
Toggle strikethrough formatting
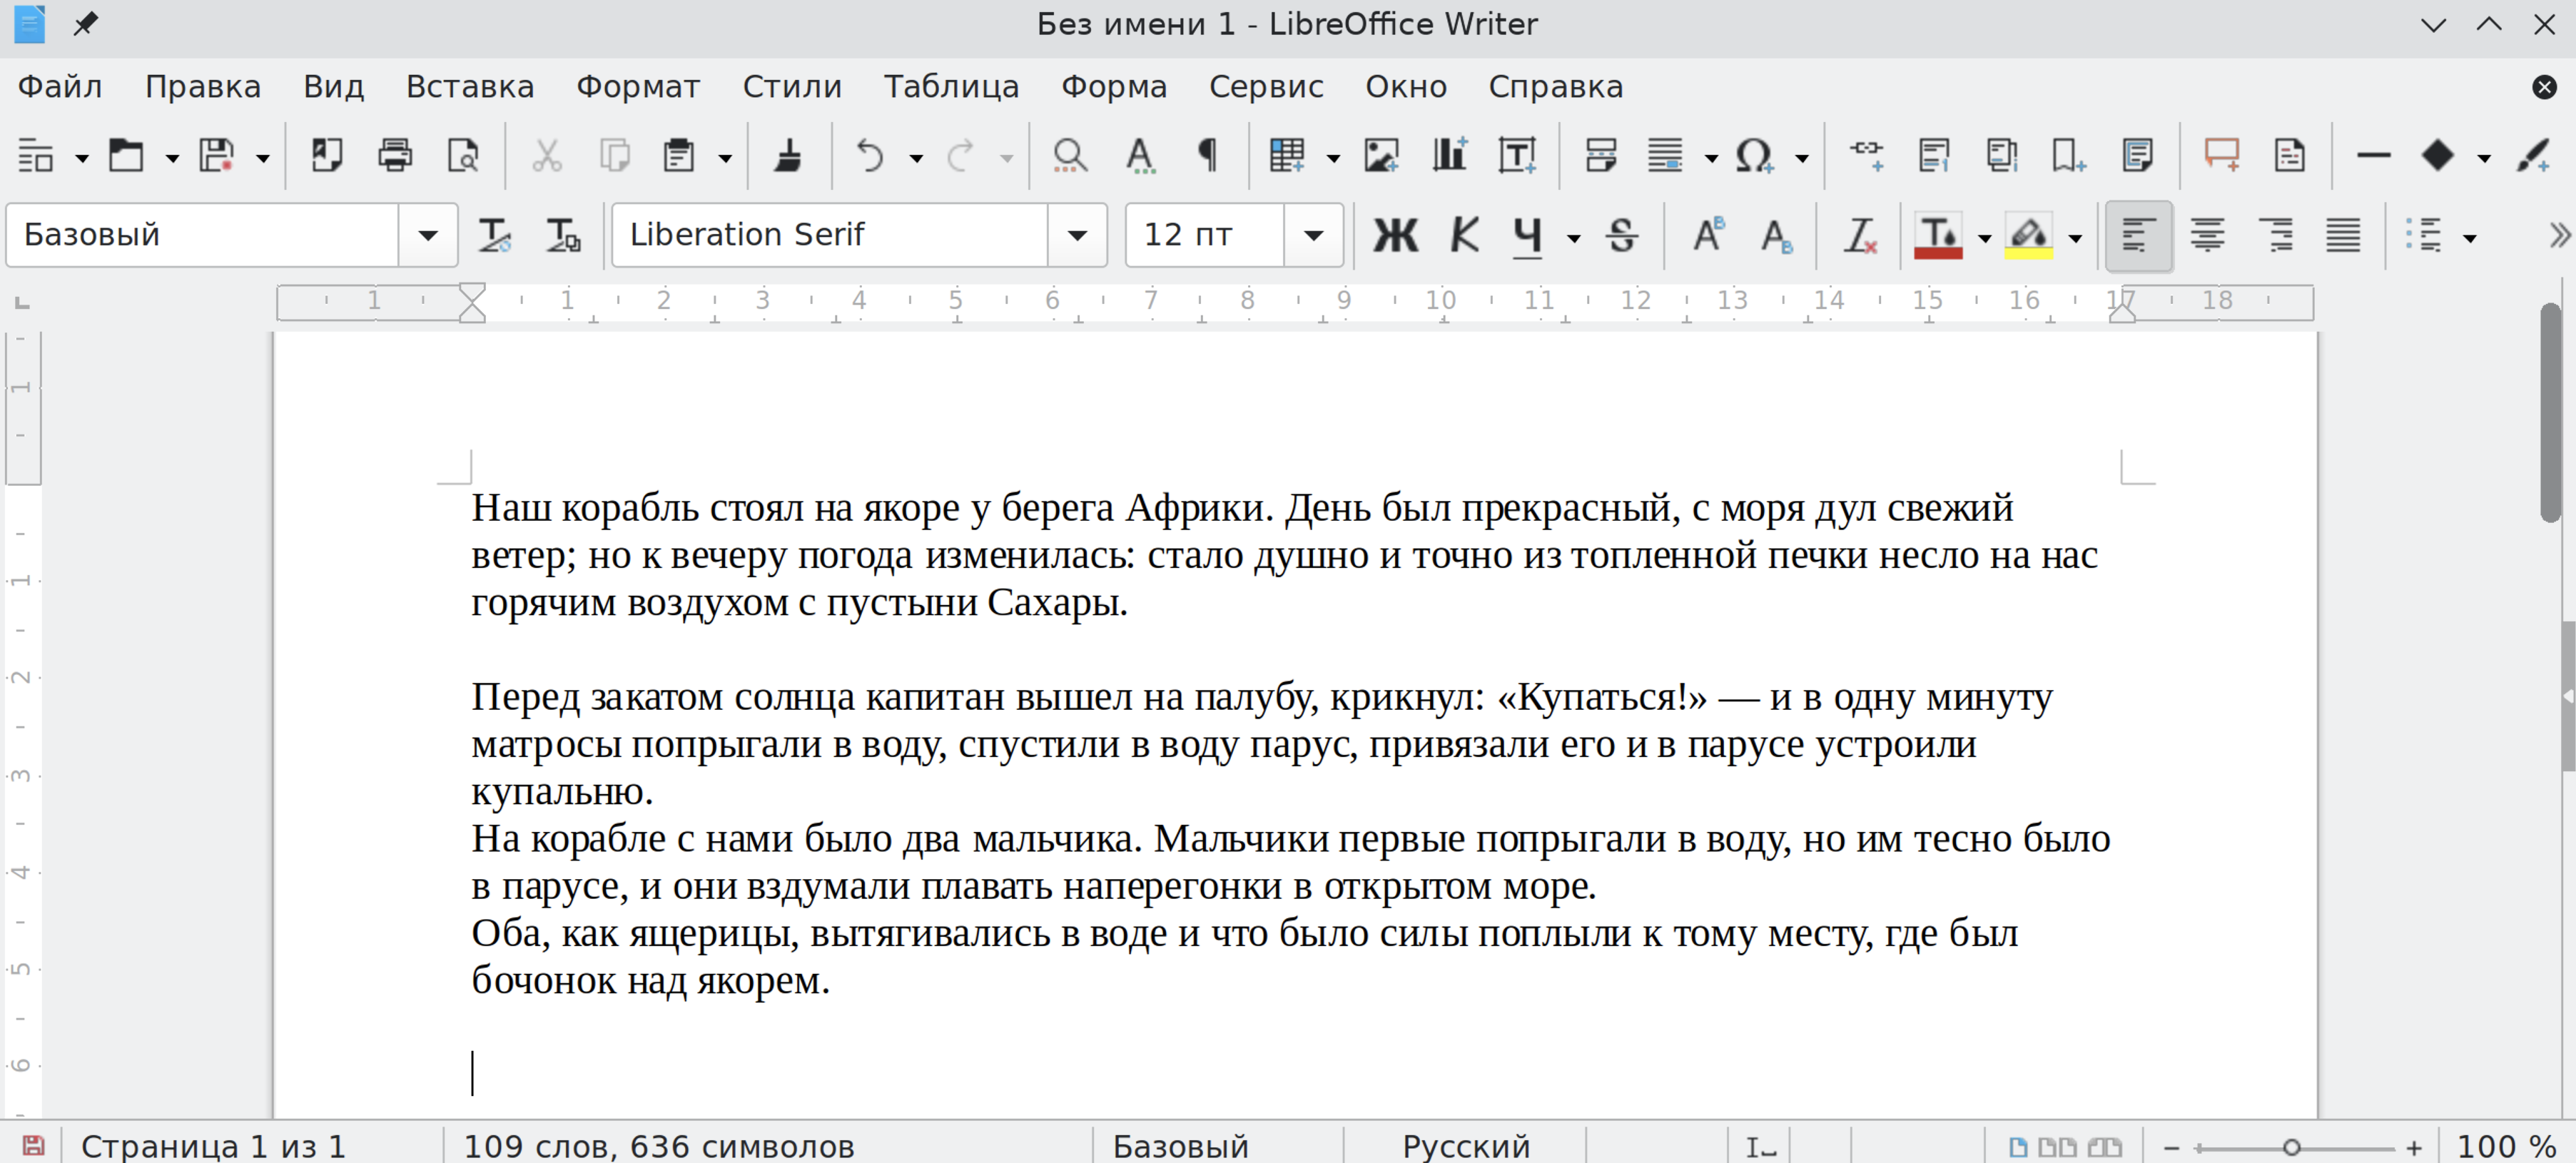pos(1621,236)
